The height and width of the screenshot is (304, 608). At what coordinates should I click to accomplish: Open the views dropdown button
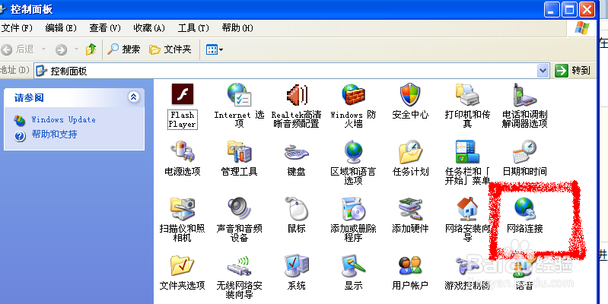215,49
